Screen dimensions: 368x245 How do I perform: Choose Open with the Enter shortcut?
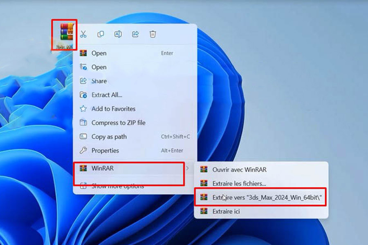point(99,53)
